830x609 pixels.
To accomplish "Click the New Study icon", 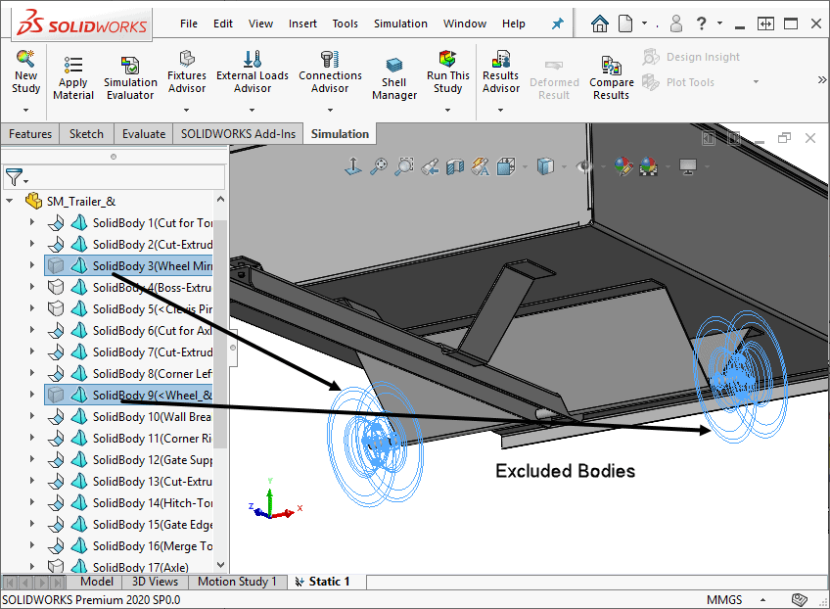I will [x=25, y=58].
